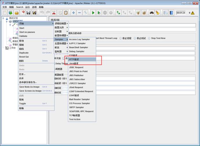This screenshot has width=200, height=146.
Task: Select the 停止线程 radio button
Action: pyautogui.click(x=121, y=38)
